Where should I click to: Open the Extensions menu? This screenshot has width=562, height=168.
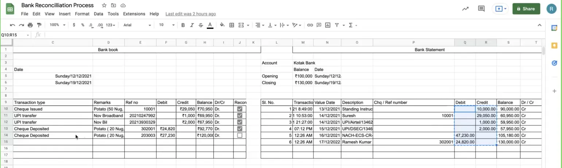(134, 14)
